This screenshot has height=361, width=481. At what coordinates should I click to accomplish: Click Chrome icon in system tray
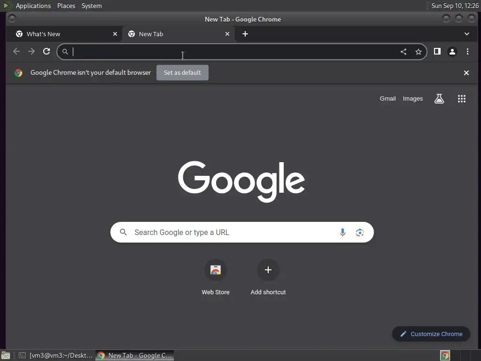tap(445, 355)
